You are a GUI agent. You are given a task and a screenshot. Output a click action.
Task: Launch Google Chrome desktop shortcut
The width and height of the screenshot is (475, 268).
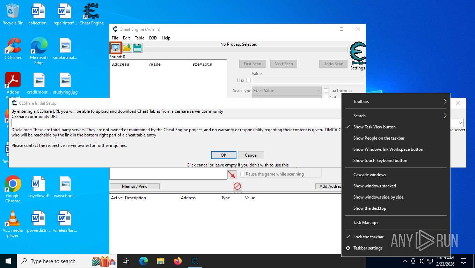[13, 189]
